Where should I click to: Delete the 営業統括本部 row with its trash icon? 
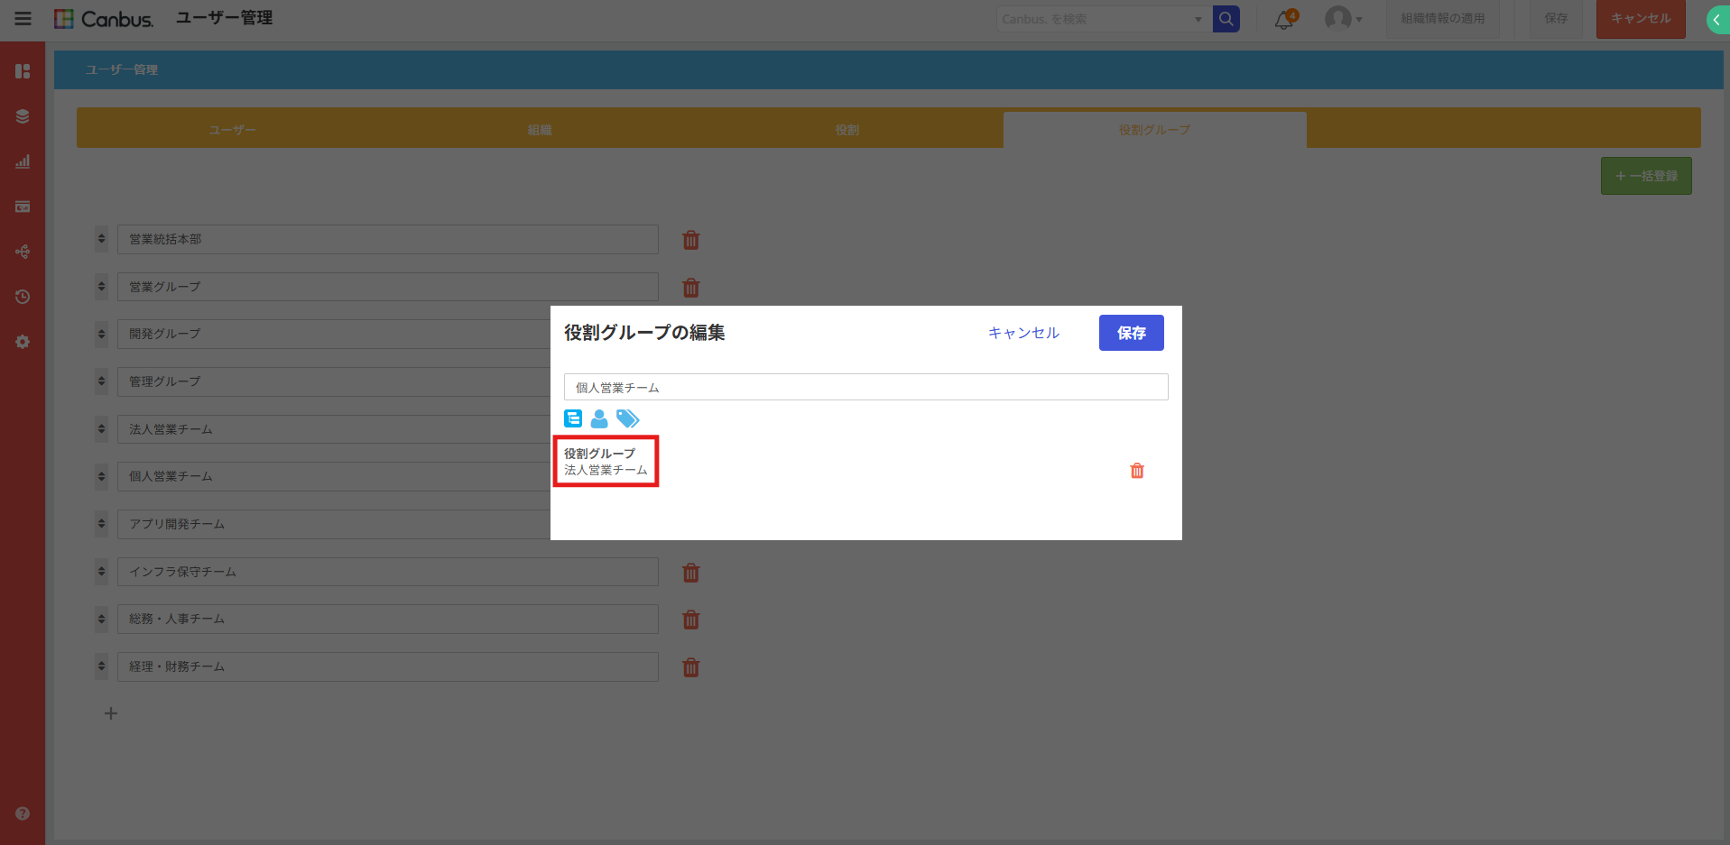point(691,240)
